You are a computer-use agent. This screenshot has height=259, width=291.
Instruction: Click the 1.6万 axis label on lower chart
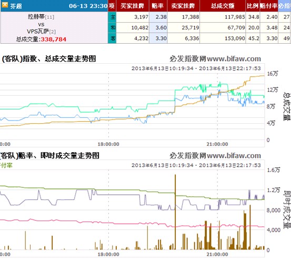tap(273, 170)
